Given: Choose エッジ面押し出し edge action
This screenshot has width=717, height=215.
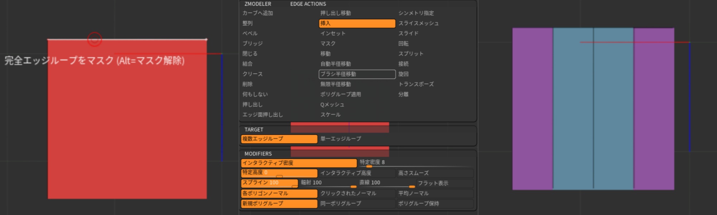Looking at the screenshot, I should coord(263,115).
